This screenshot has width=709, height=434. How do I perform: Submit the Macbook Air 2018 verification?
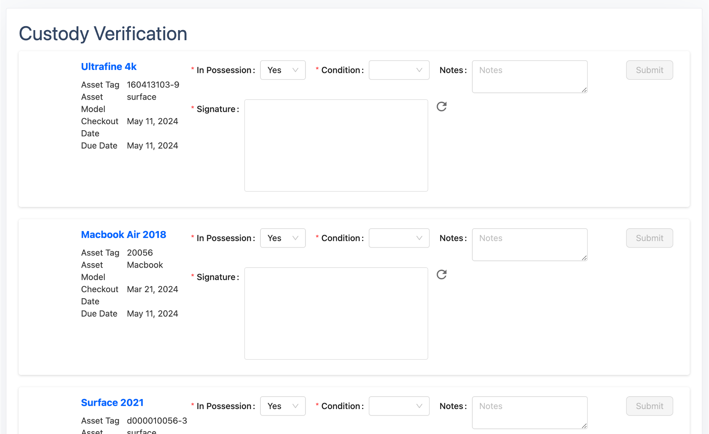[649, 238]
